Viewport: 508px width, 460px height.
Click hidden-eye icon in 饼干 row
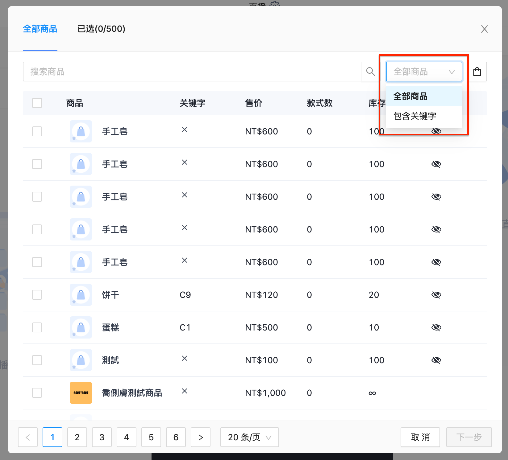tap(436, 295)
